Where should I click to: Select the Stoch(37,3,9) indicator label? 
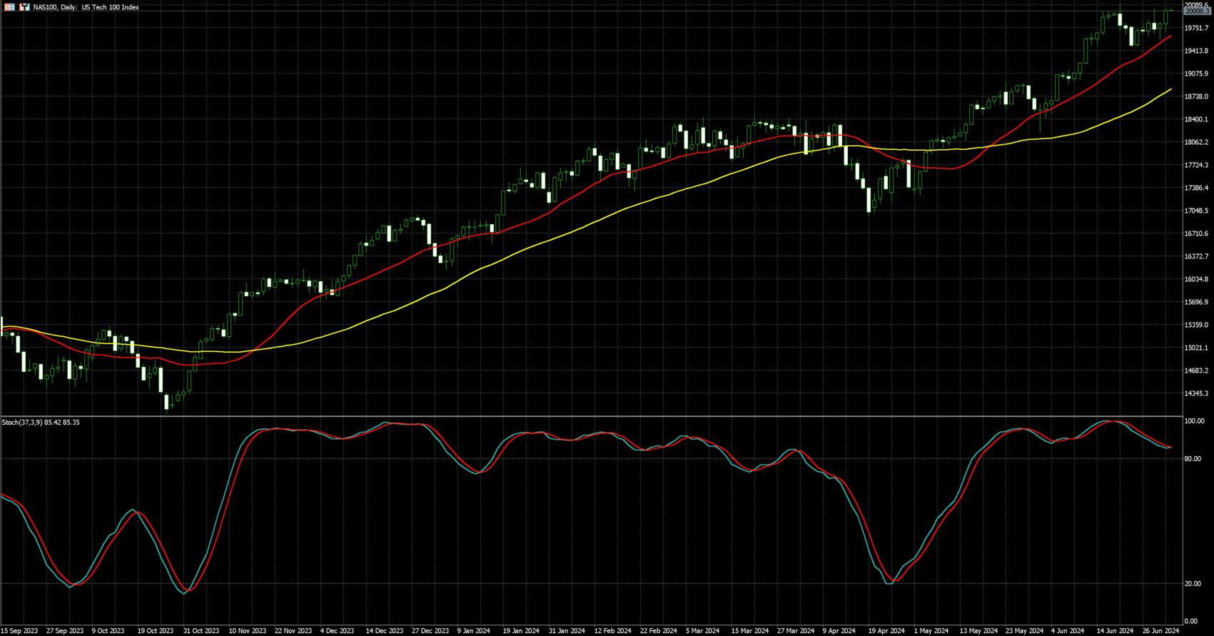pos(41,423)
